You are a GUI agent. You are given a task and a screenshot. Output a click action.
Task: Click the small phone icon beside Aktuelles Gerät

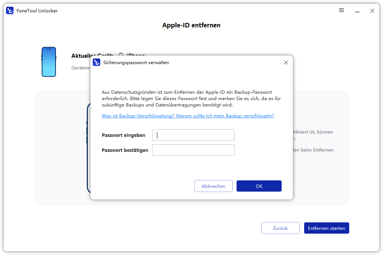(121, 56)
